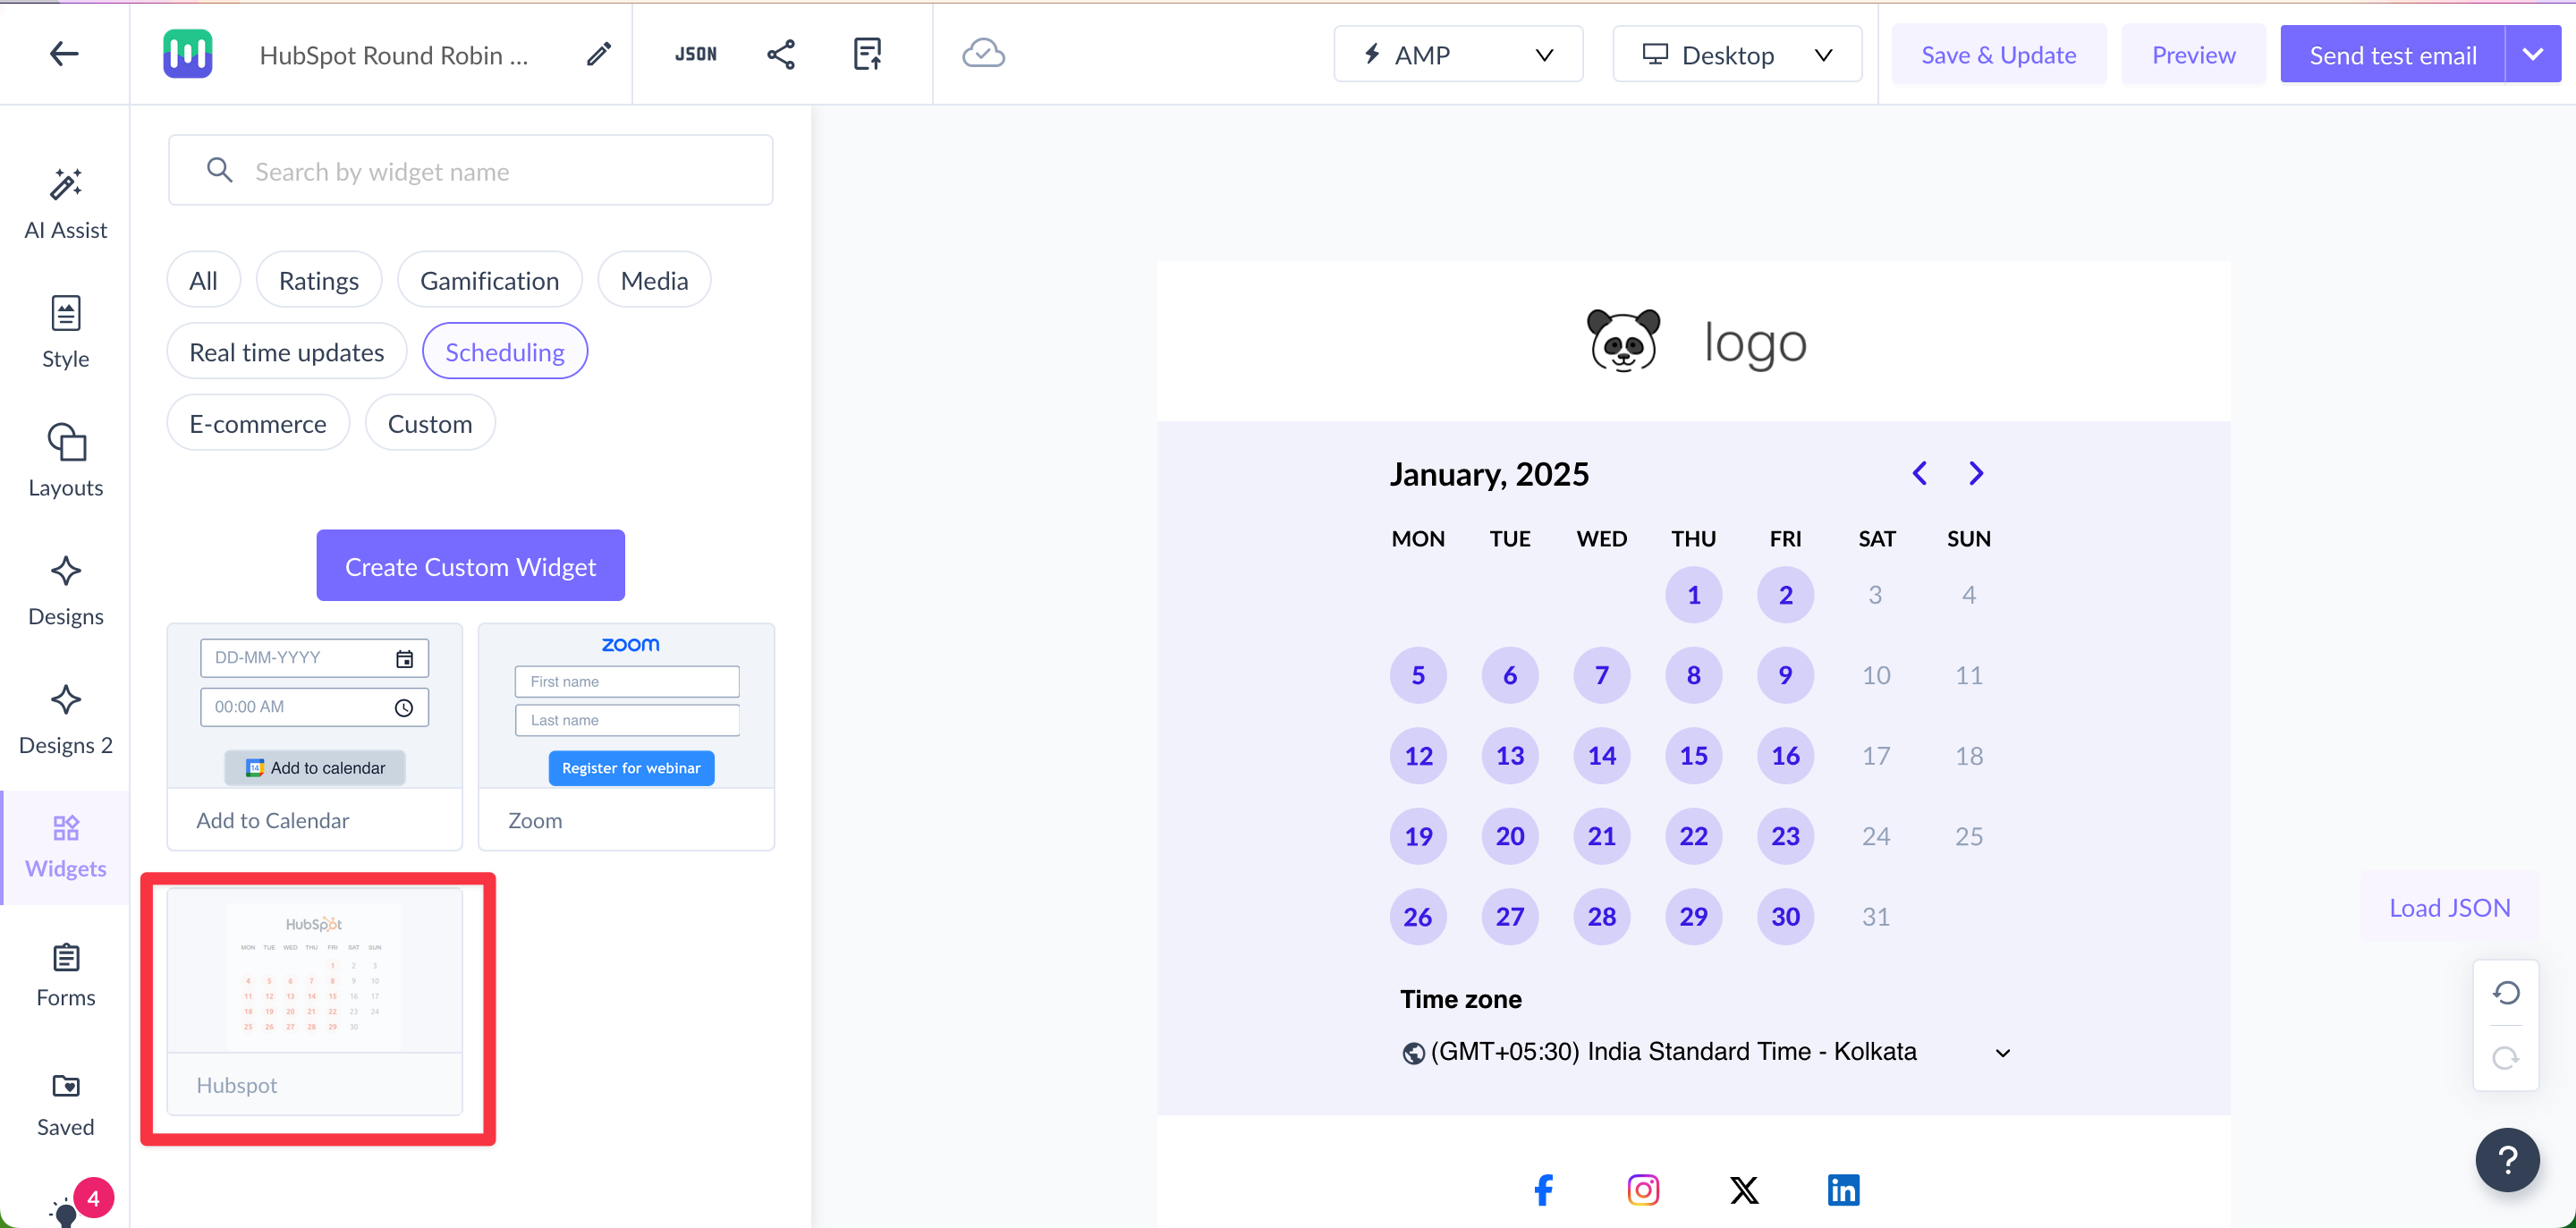Screen dimensions: 2576x1228
Task: Open the Style sidebar panel
Action: pyautogui.click(x=65, y=333)
